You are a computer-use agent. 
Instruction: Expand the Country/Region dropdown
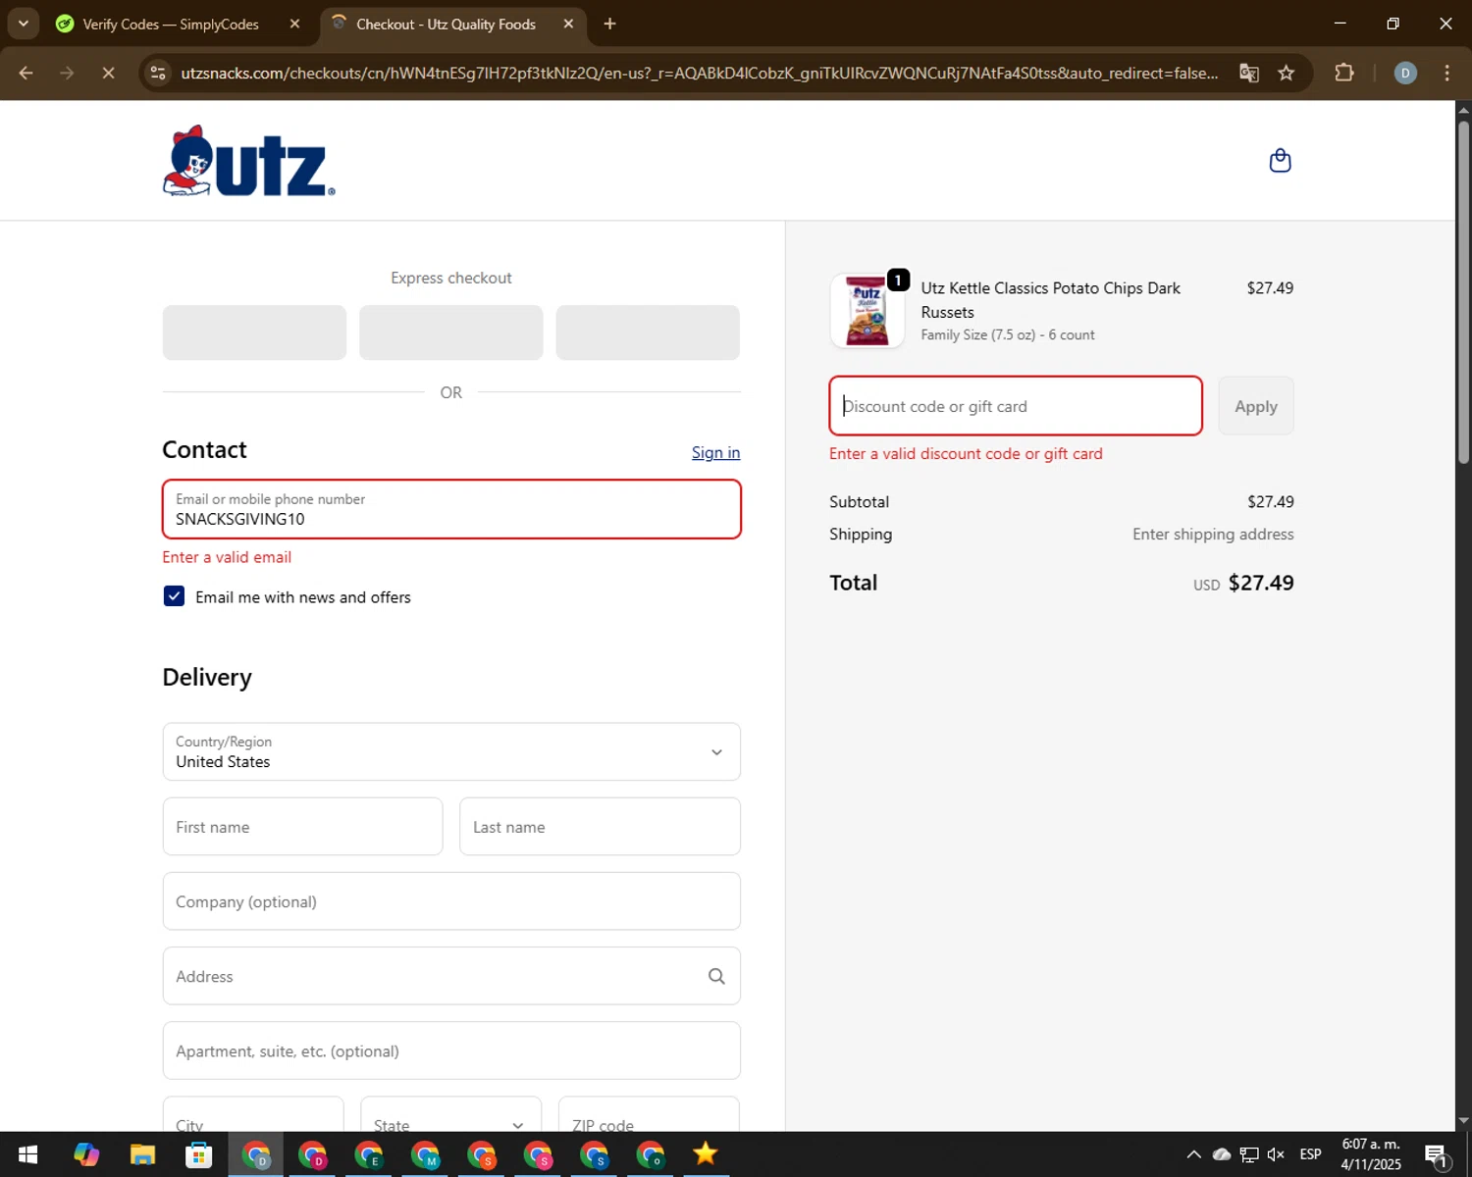click(451, 752)
